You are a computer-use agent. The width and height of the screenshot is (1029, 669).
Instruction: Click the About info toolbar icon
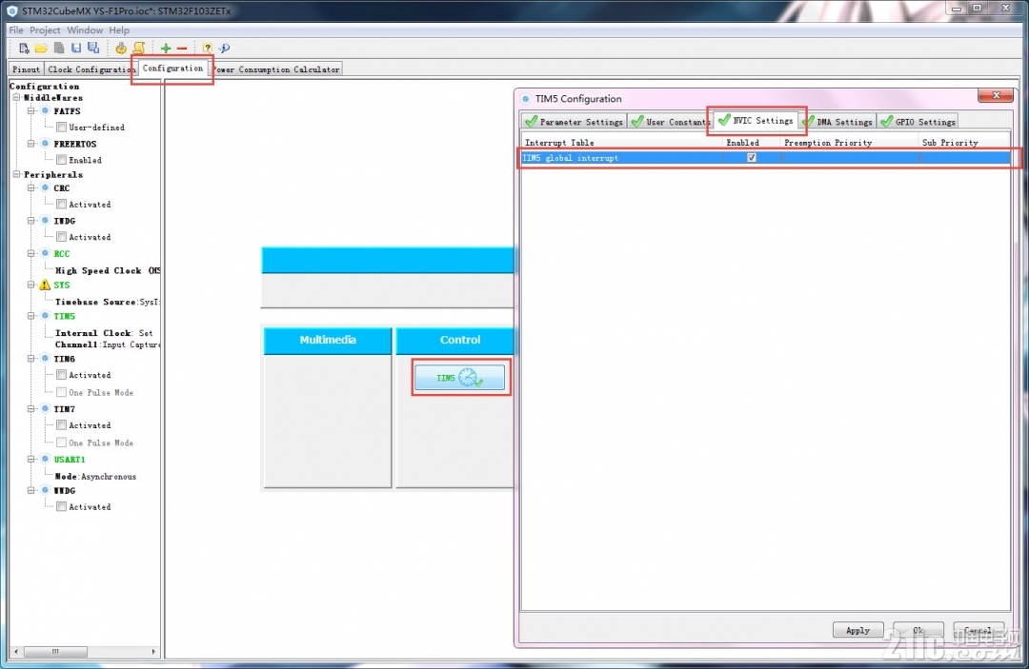coord(225,48)
